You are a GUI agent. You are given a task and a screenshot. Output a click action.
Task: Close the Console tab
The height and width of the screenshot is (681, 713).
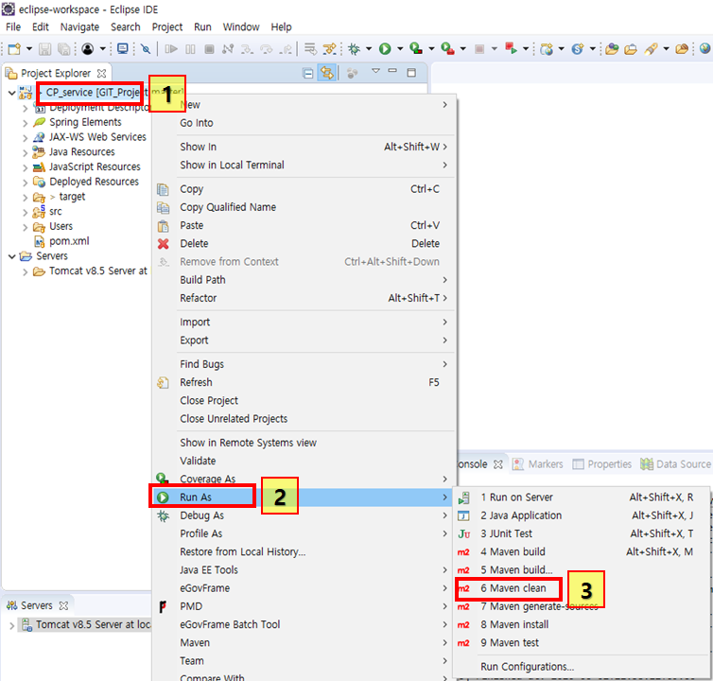498,464
